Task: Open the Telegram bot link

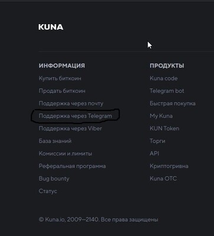Action: pyautogui.click(x=167, y=91)
